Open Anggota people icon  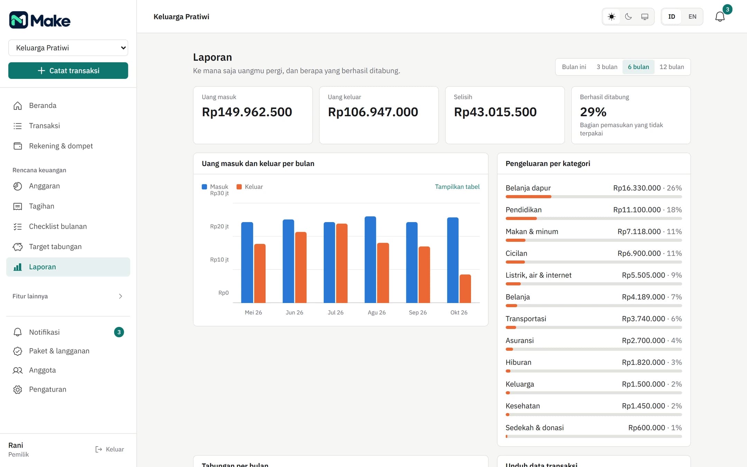pyautogui.click(x=18, y=370)
